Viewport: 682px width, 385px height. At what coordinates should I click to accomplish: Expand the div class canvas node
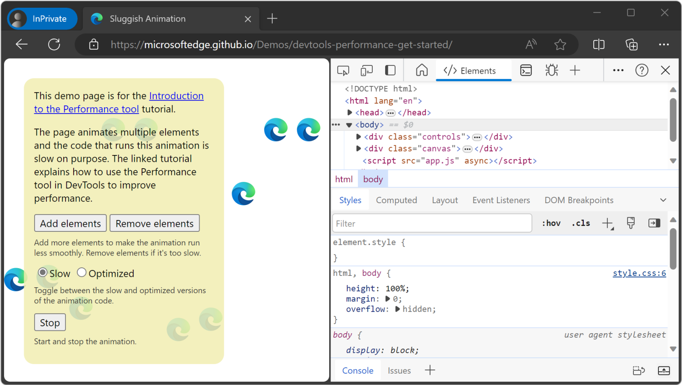(x=358, y=148)
